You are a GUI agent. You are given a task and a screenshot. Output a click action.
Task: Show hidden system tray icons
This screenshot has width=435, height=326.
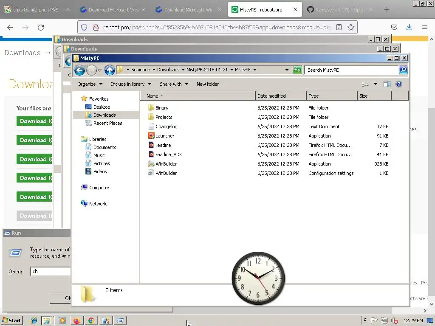[365, 320]
